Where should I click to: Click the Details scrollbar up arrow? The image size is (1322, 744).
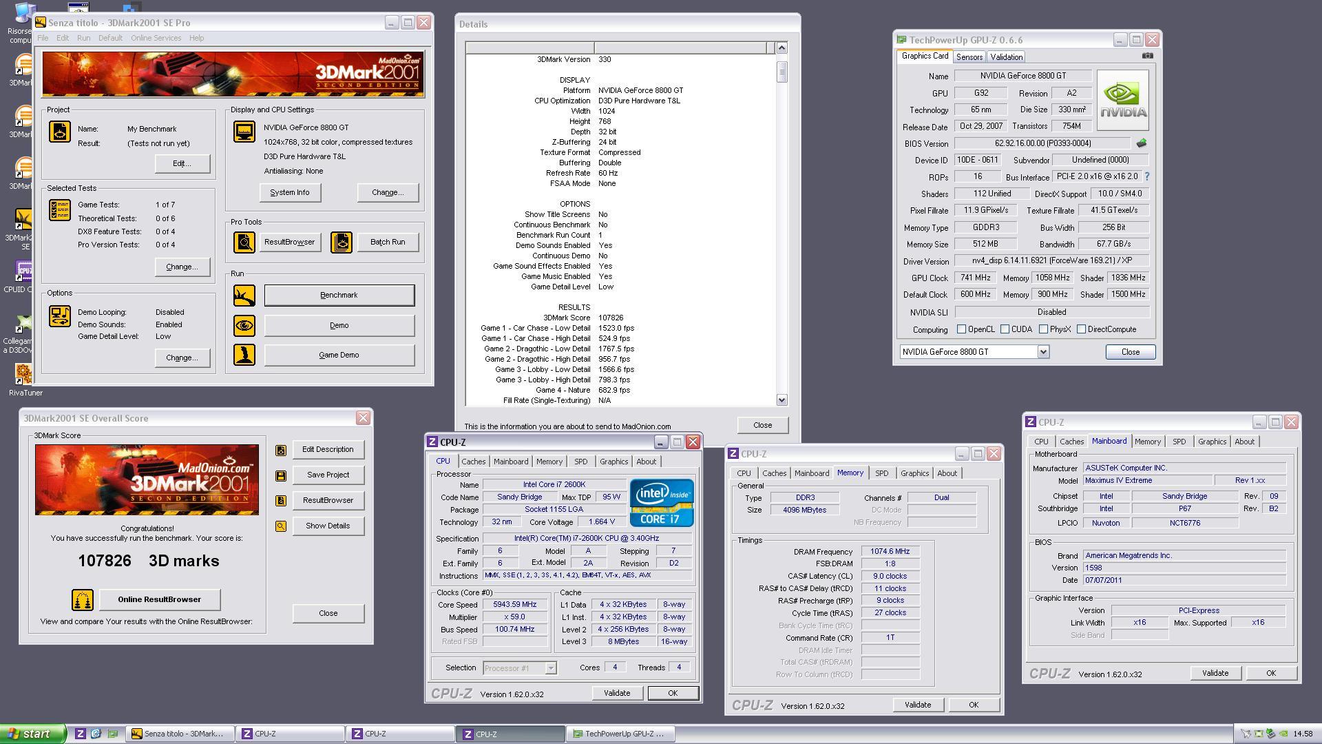[781, 48]
